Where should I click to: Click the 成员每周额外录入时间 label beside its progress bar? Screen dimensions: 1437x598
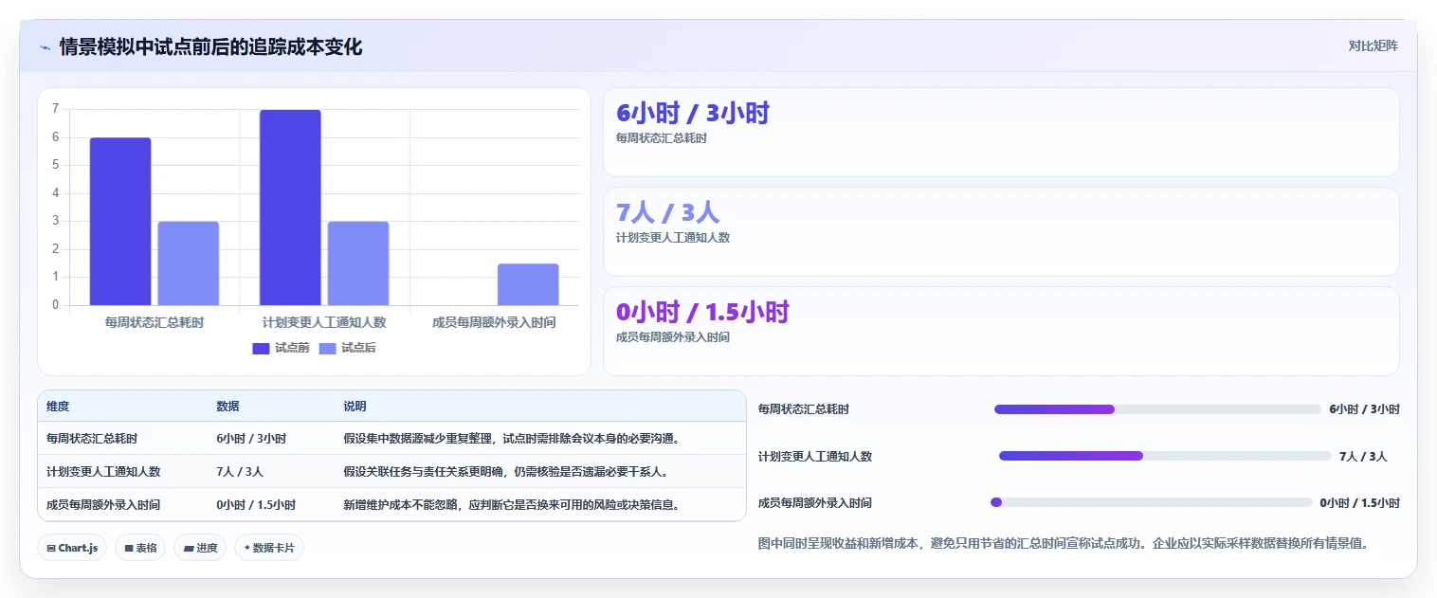[x=815, y=503]
